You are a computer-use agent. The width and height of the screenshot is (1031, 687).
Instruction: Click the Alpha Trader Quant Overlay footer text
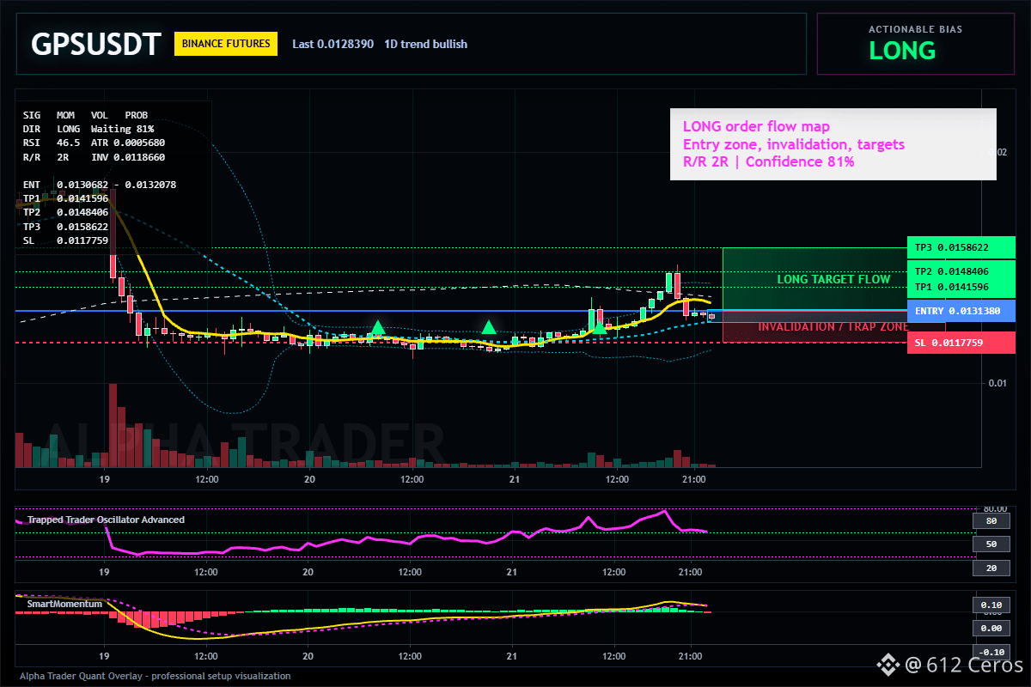156,676
